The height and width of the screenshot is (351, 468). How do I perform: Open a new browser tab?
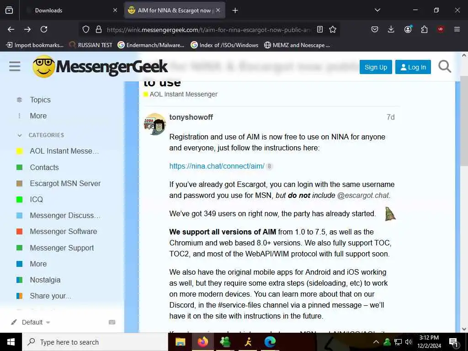coord(235,11)
